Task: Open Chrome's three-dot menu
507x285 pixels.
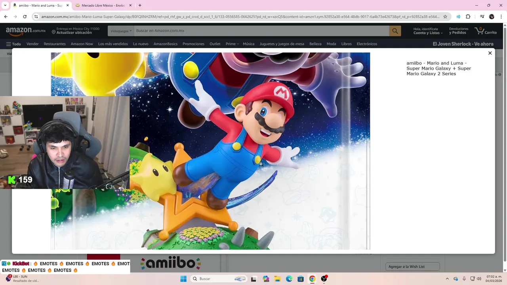Action: (x=501, y=17)
